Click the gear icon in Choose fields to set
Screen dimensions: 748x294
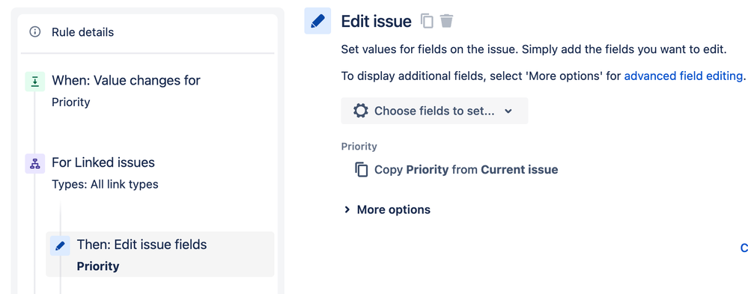361,111
